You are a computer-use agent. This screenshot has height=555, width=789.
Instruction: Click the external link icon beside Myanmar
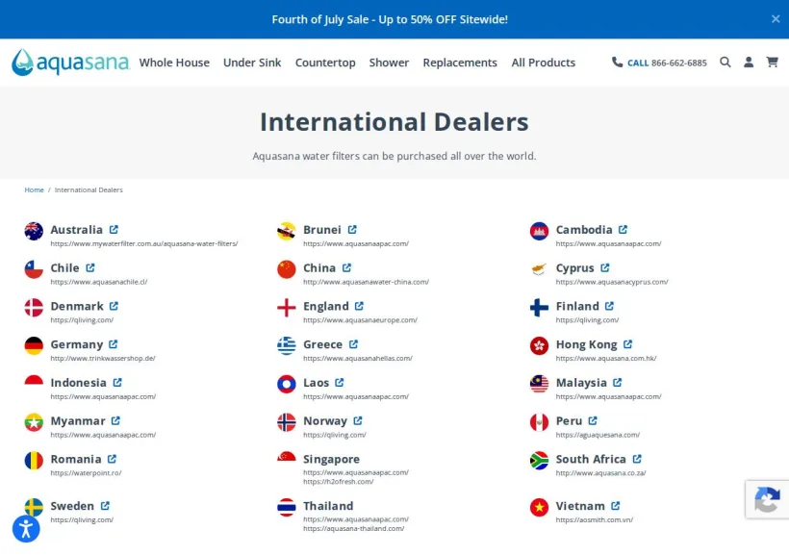point(115,420)
